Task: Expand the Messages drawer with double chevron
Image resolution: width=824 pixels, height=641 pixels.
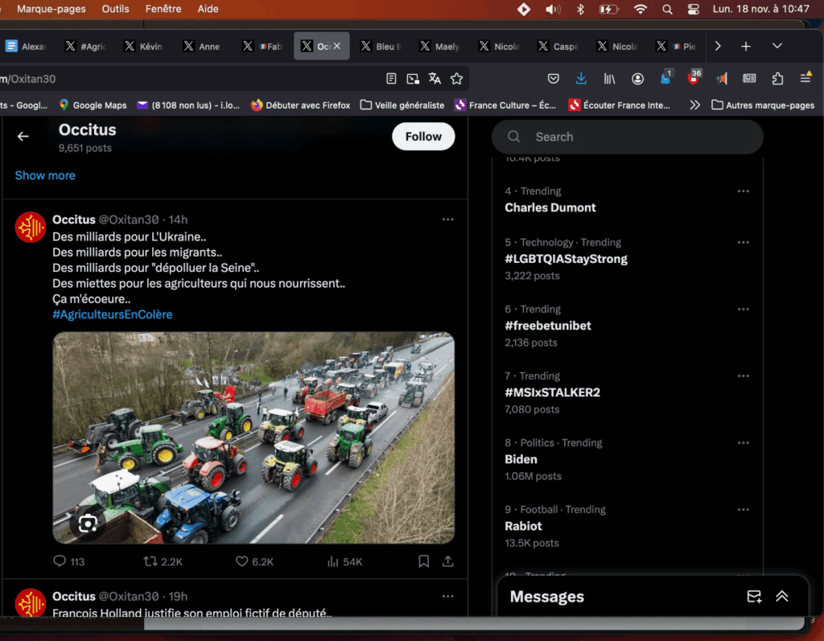Action: coord(781,597)
